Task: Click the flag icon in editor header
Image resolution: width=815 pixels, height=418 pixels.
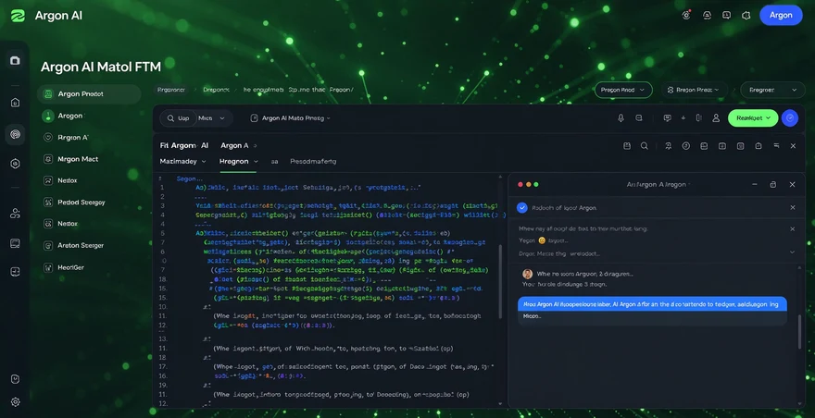Action: pyautogui.click(x=776, y=146)
